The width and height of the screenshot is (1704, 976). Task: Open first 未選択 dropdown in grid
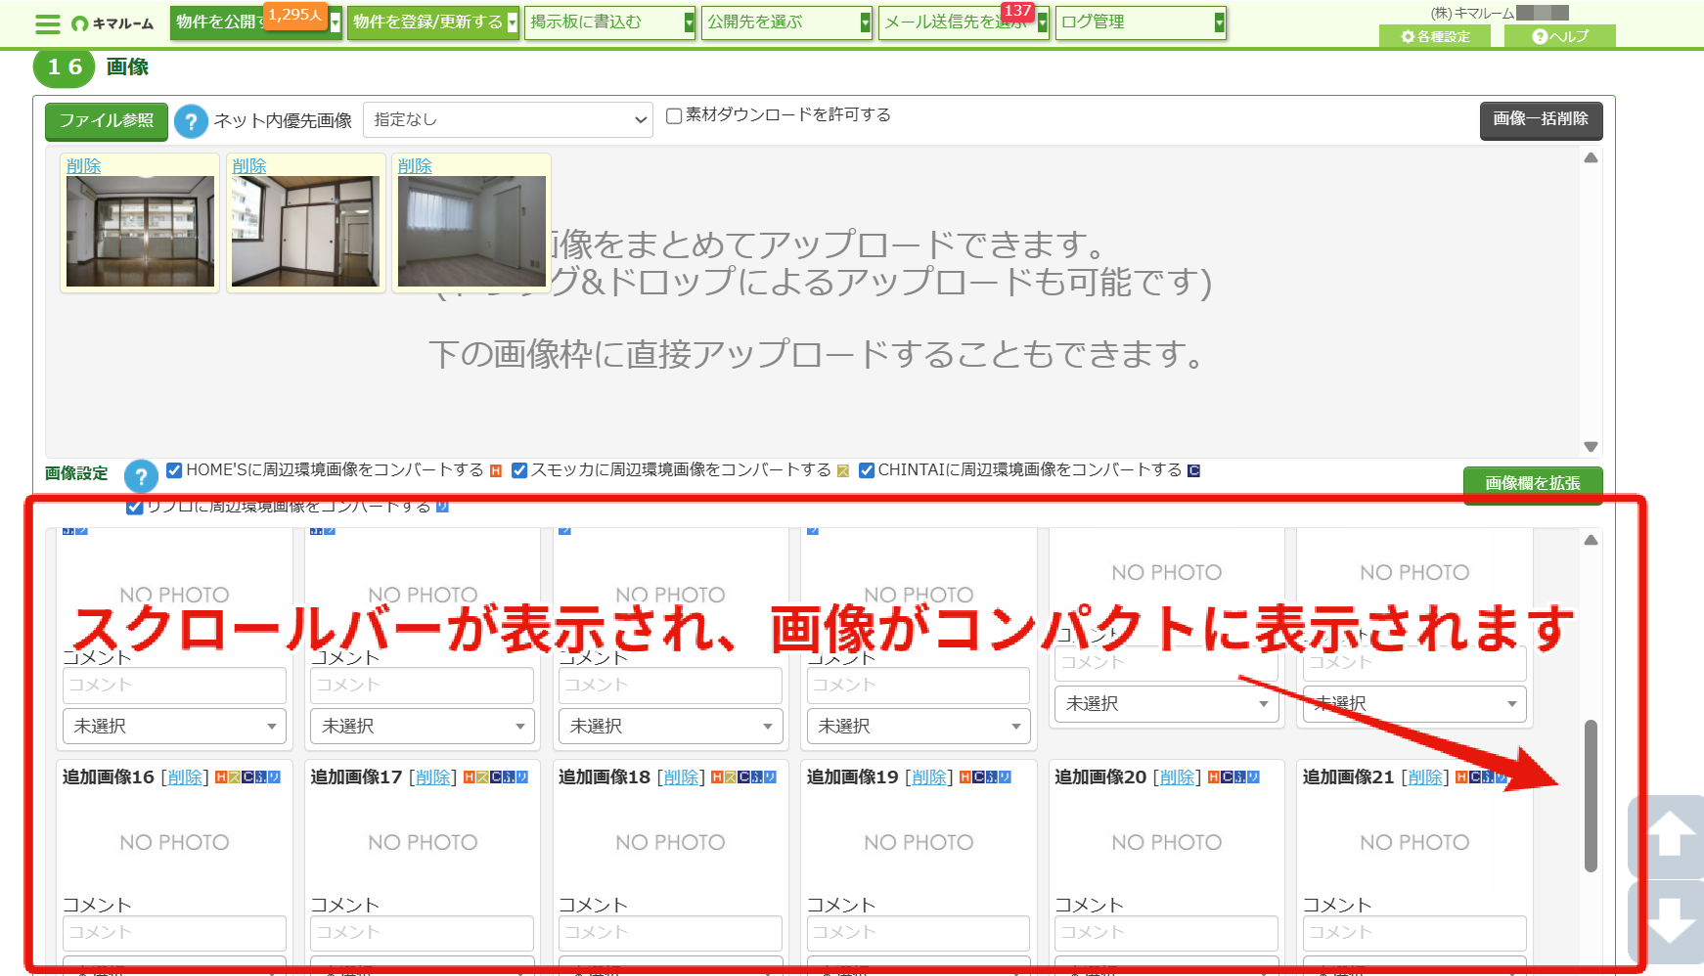(x=174, y=727)
